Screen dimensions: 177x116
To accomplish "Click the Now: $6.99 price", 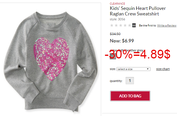I will coord(122,41).
